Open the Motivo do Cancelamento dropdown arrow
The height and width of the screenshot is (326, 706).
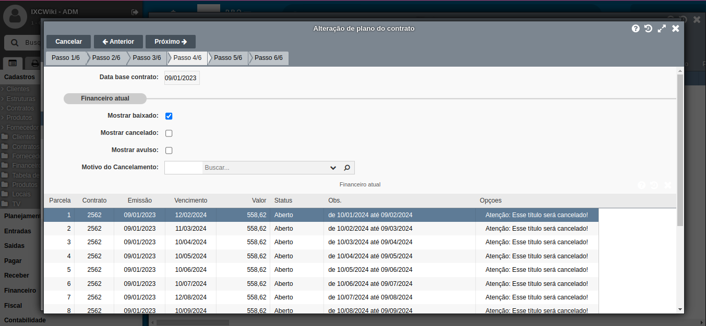333,168
